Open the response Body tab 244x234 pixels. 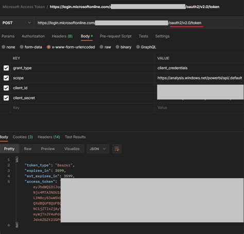click(4, 137)
